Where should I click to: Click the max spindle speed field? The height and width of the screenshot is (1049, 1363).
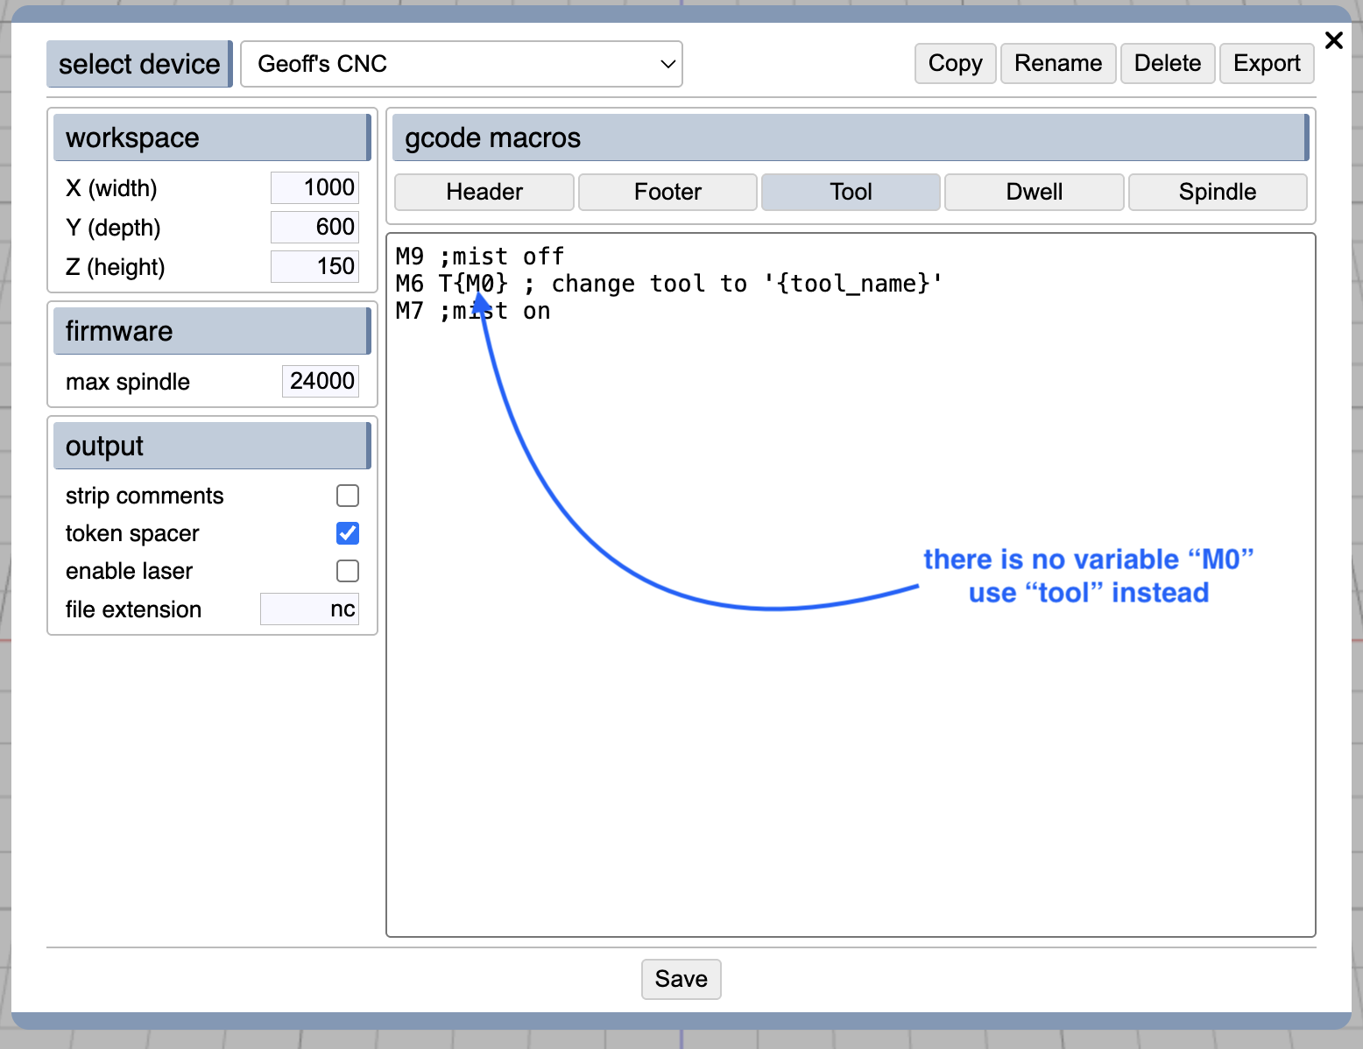321,382
